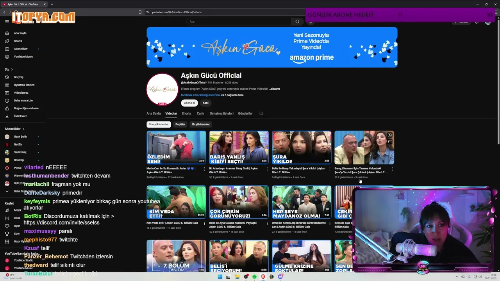Open KİM VEDA ETTİ video thumbnail
The height and width of the screenshot is (281, 500).
176,202
